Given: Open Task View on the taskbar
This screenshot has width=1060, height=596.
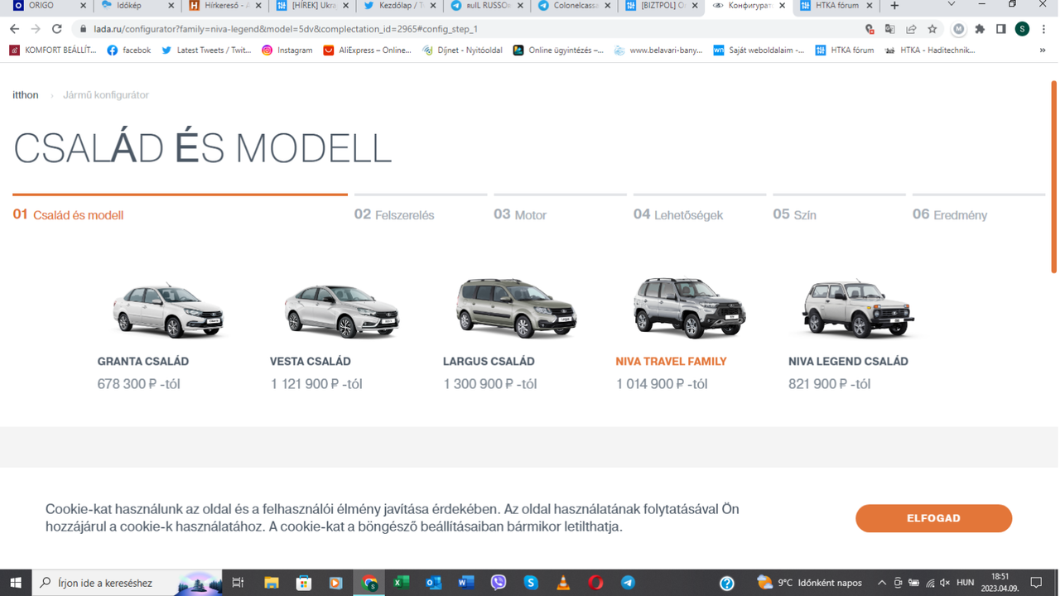Looking at the screenshot, I should click(238, 583).
